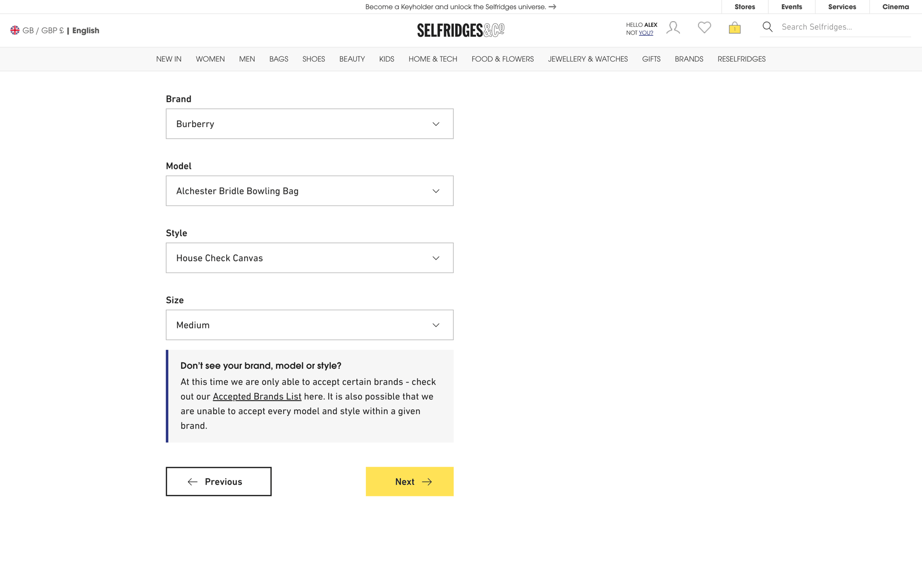Open the Brand dropdown showing Burberry
Viewport: 922px width, 576px height.
[x=310, y=124]
